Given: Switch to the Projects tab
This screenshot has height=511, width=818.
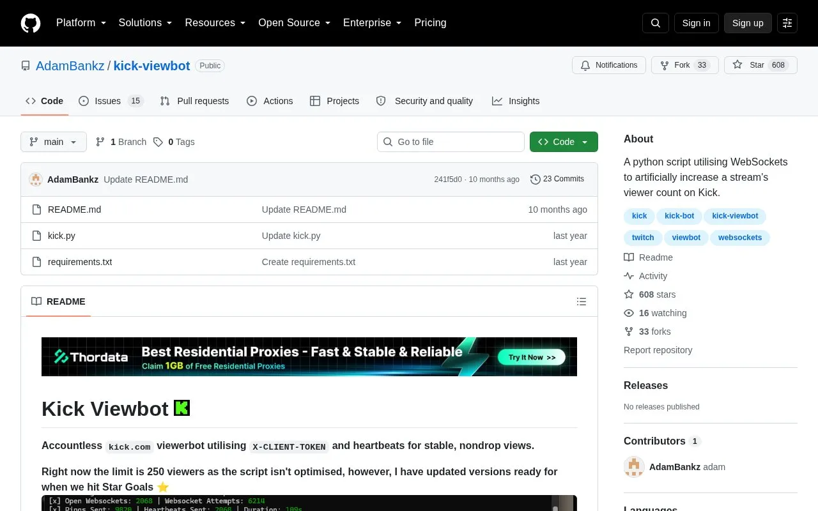Looking at the screenshot, I should (x=334, y=101).
